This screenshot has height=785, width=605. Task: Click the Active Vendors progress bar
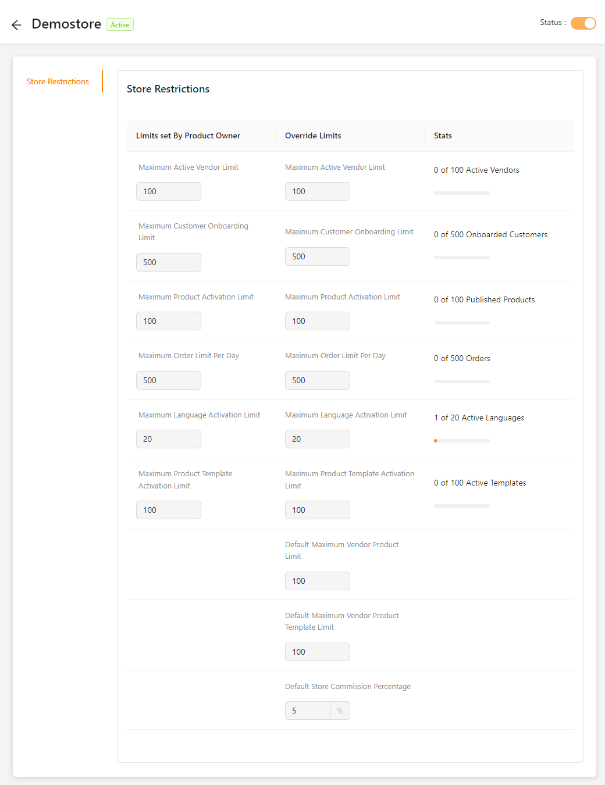pos(462,193)
